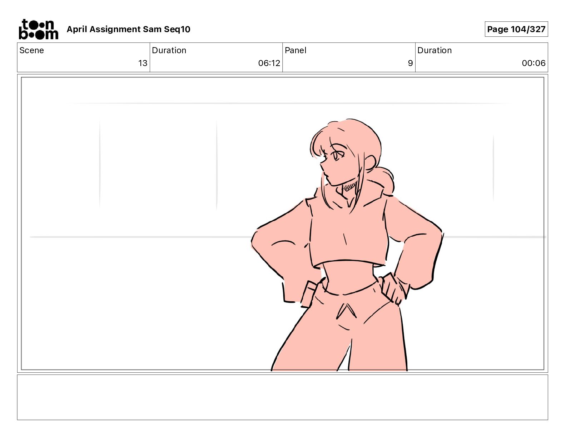Select the title 'April Assignment Sam Seq10'
The height and width of the screenshot is (437, 566).
128,29
